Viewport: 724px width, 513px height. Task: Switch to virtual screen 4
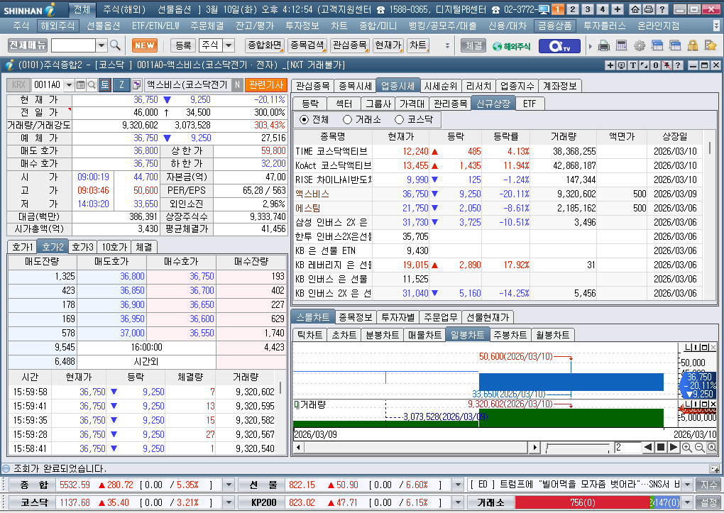[603, 9]
